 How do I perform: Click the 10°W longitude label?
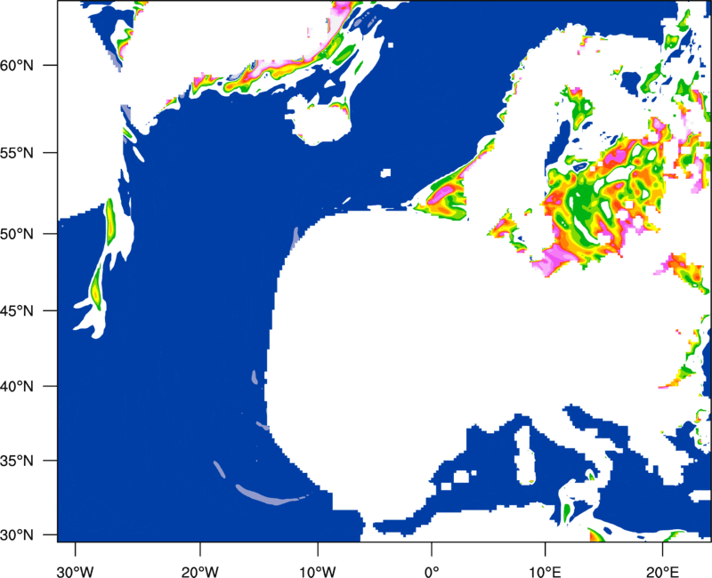point(318,572)
